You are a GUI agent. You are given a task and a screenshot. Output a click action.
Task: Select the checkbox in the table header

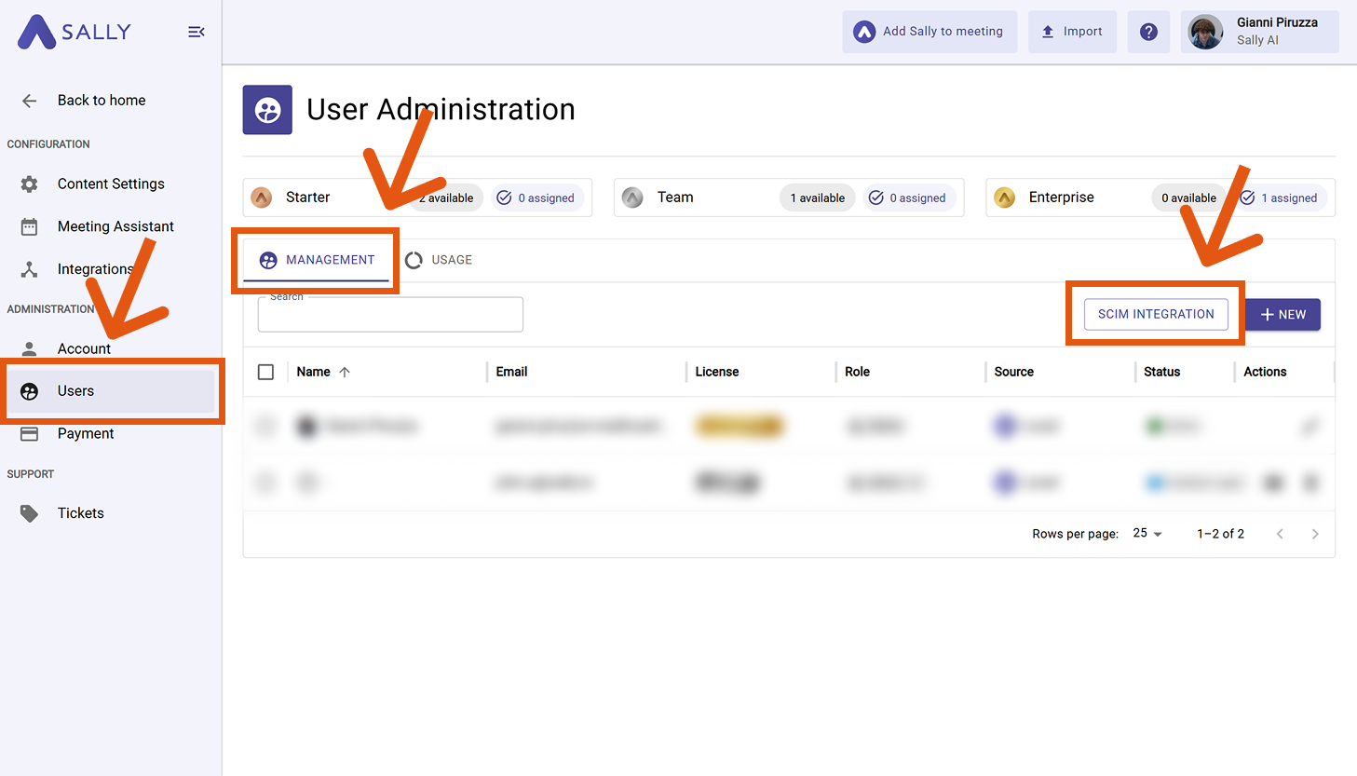coord(265,372)
